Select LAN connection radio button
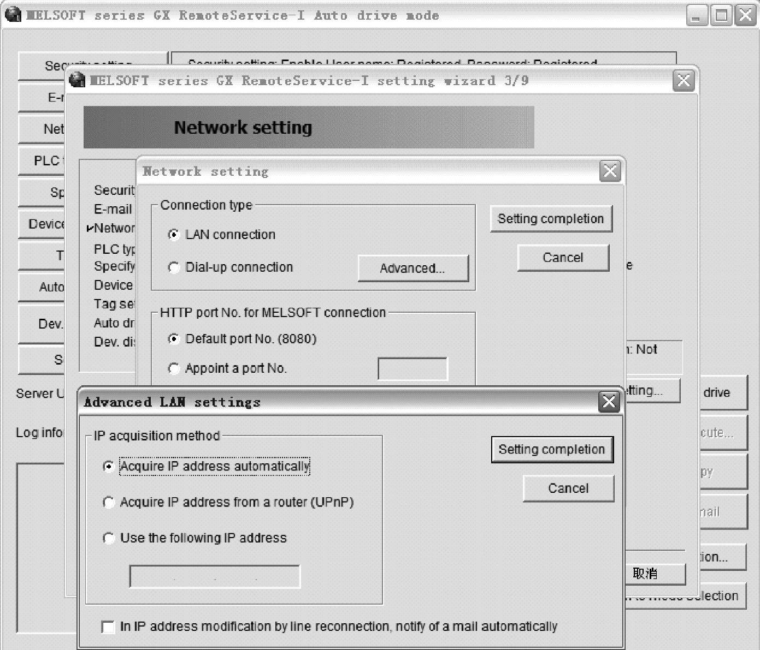Image resolution: width=760 pixels, height=650 pixels. 174,235
